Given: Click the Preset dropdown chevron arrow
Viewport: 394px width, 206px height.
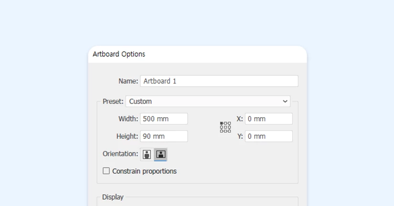Looking at the screenshot, I should pos(285,101).
